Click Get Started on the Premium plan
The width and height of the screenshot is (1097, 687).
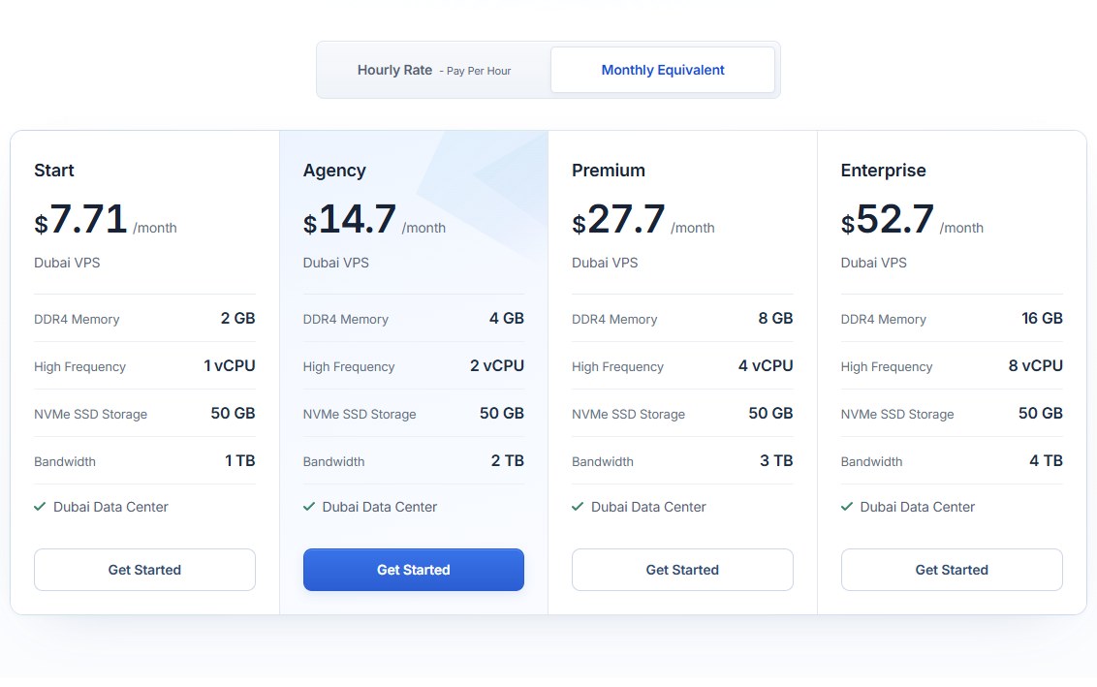(x=682, y=570)
